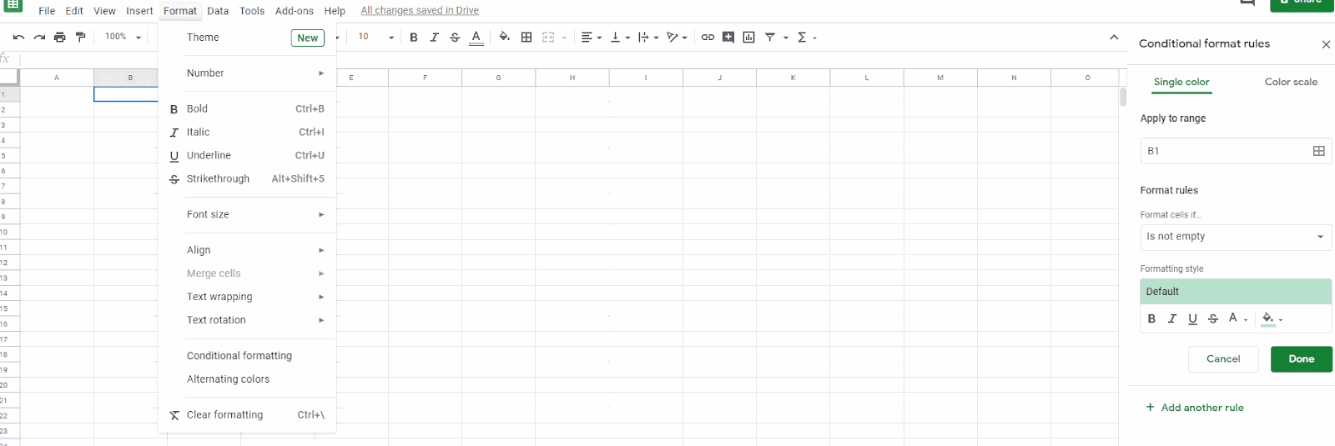Screen dimensions: 1335x446
Task: Toggle italic in the formatting style panel
Action: coord(1172,318)
